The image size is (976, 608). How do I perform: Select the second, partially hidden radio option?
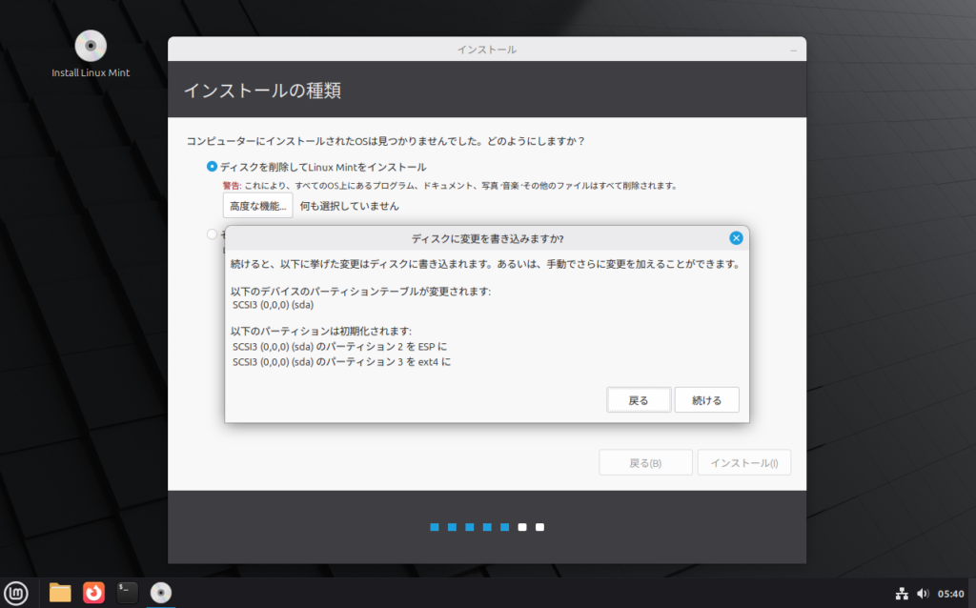point(212,233)
